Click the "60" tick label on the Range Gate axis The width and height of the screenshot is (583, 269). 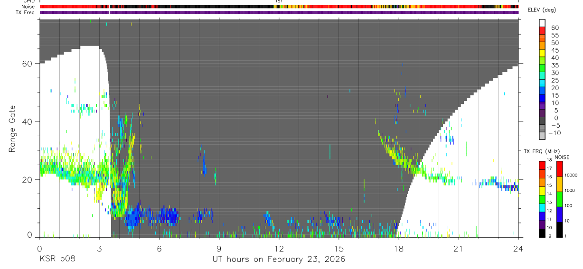(x=27, y=63)
